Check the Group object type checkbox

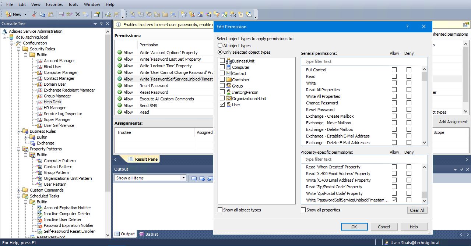tap(222, 86)
